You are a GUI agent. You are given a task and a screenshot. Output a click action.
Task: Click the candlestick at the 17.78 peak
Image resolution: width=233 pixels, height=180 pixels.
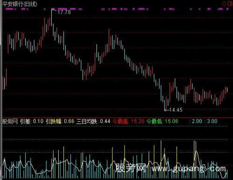point(52,17)
